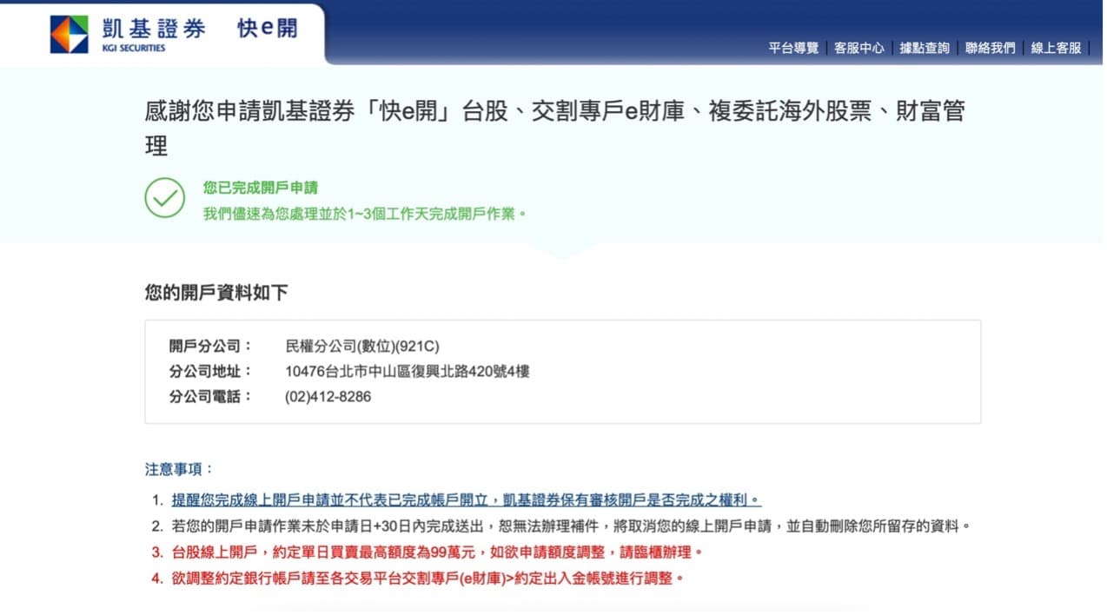Click the green completion checkmark icon
Screen dimensions: 1107x615
(x=164, y=198)
